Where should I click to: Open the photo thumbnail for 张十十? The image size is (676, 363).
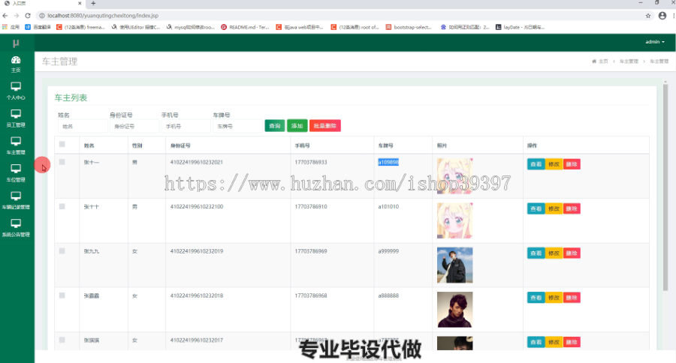[455, 220]
